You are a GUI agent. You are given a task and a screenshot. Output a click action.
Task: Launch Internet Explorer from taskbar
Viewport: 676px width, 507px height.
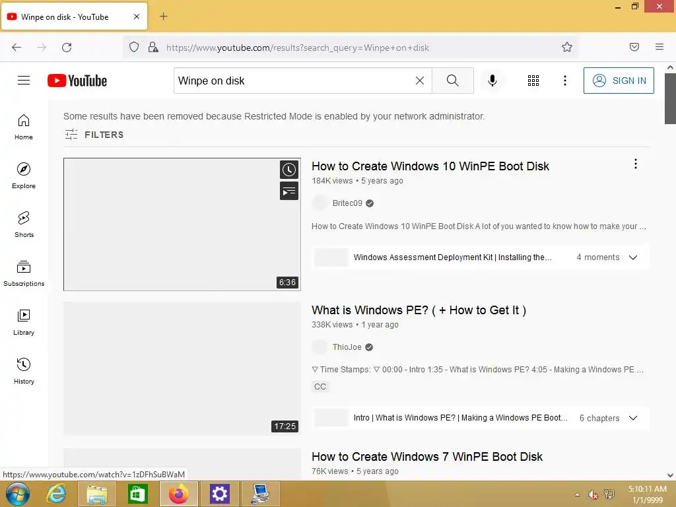(x=57, y=494)
